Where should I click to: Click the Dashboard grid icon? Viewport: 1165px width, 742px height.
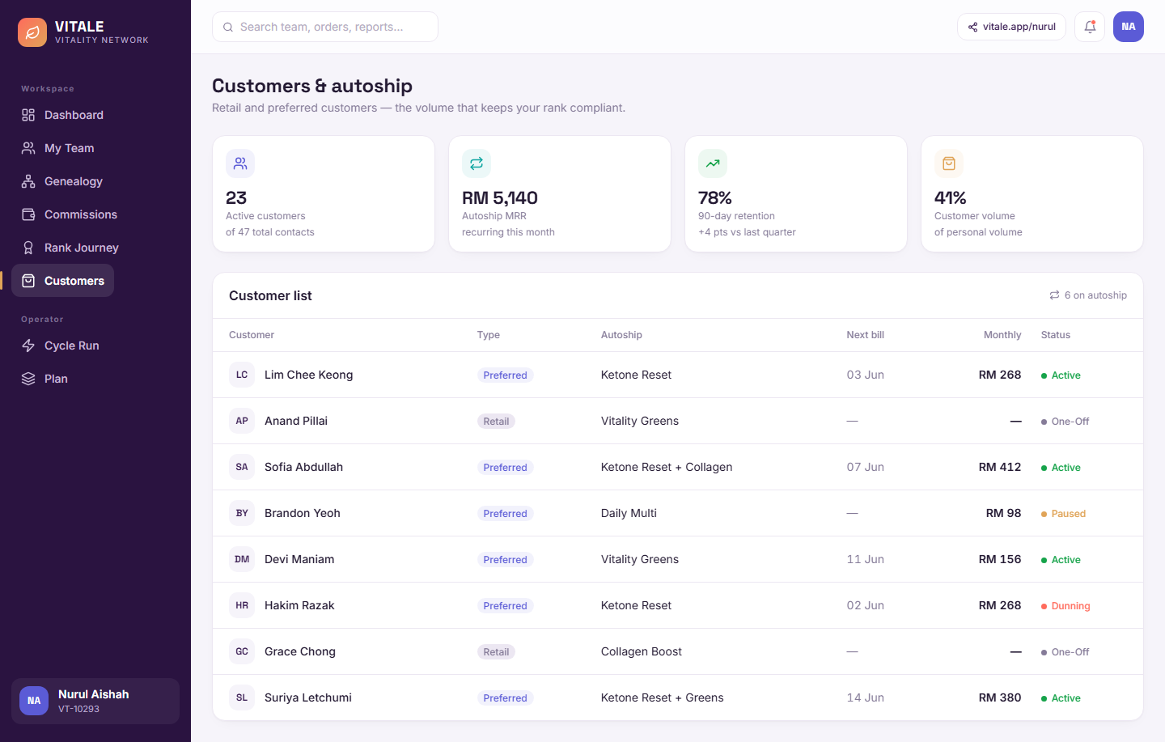point(28,115)
